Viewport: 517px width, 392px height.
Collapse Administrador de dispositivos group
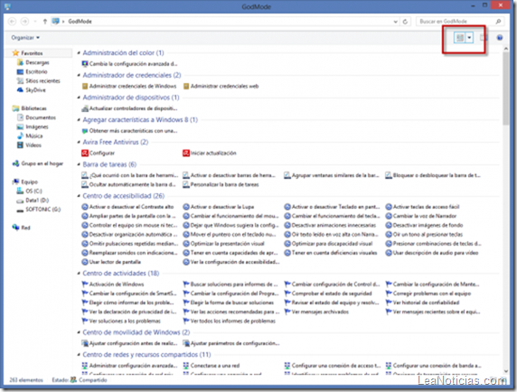(x=79, y=98)
